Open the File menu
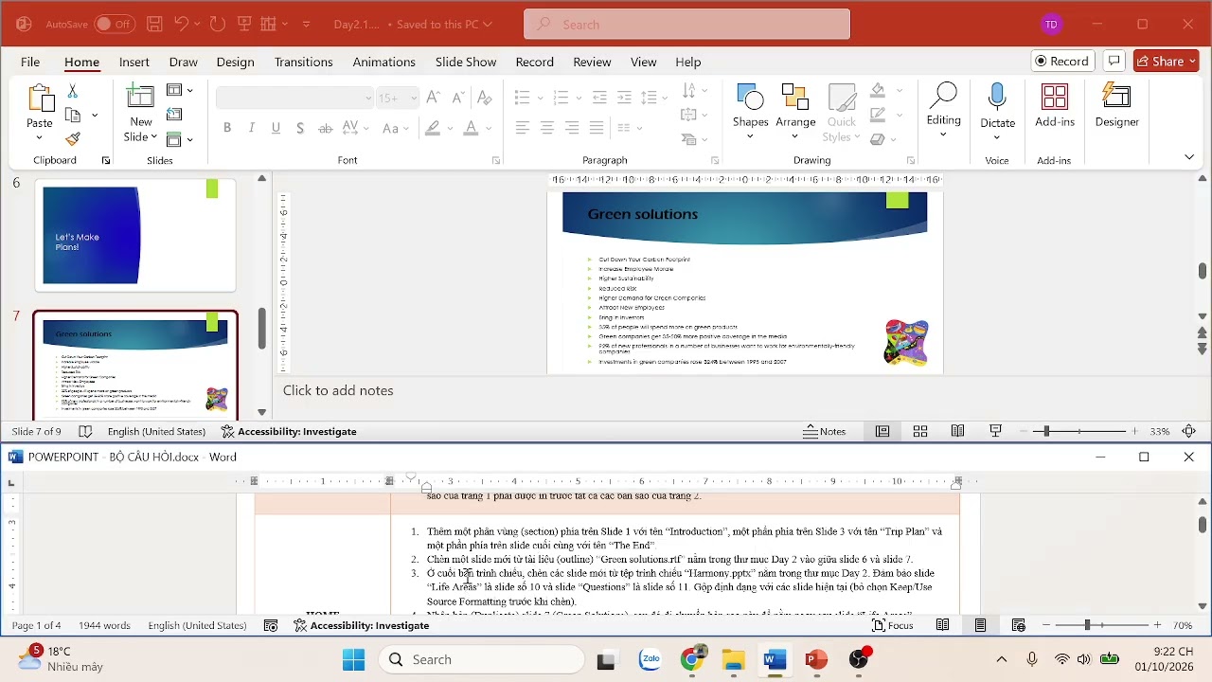Screen dimensions: 1212x682 [x=30, y=62]
